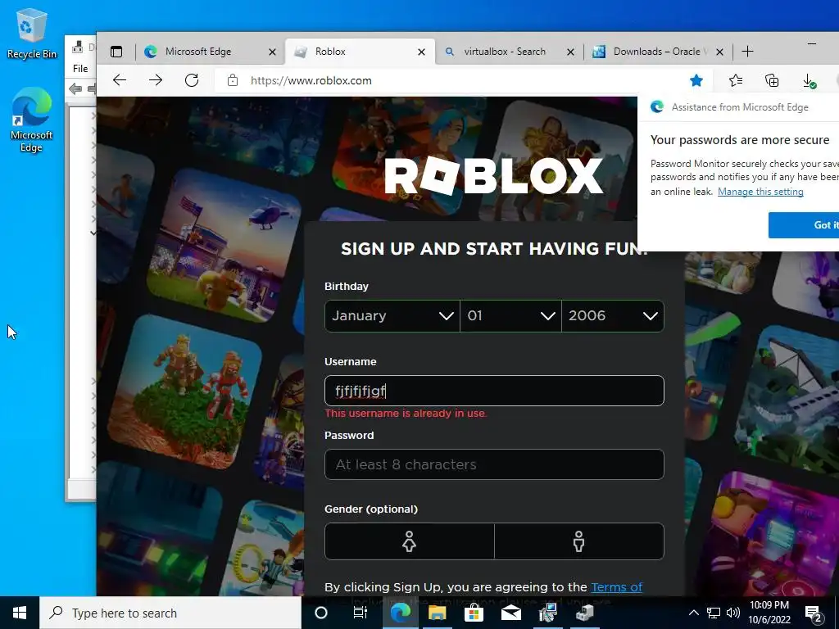Close the virtualbox - Search tab

tap(570, 52)
